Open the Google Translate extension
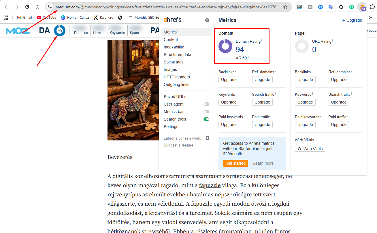377x233 pixels. (331, 7)
